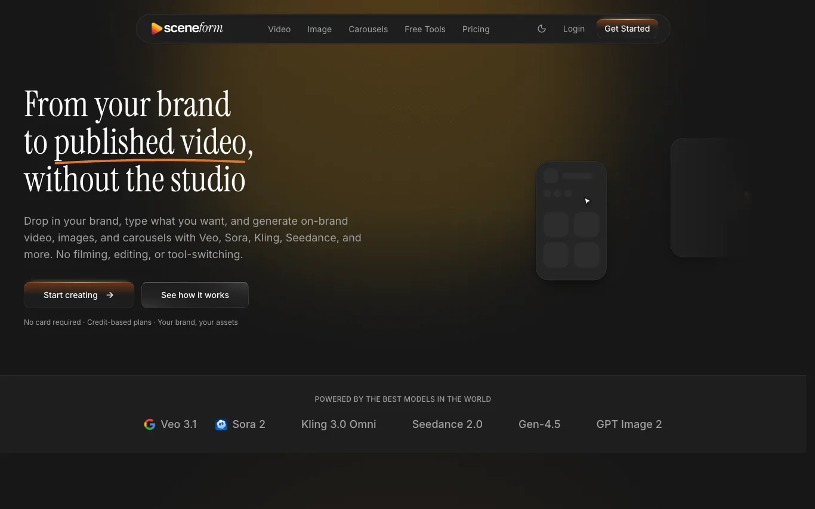This screenshot has width=815, height=509.
Task: Click the phone mockup card with grid tiles
Action: [x=571, y=221]
